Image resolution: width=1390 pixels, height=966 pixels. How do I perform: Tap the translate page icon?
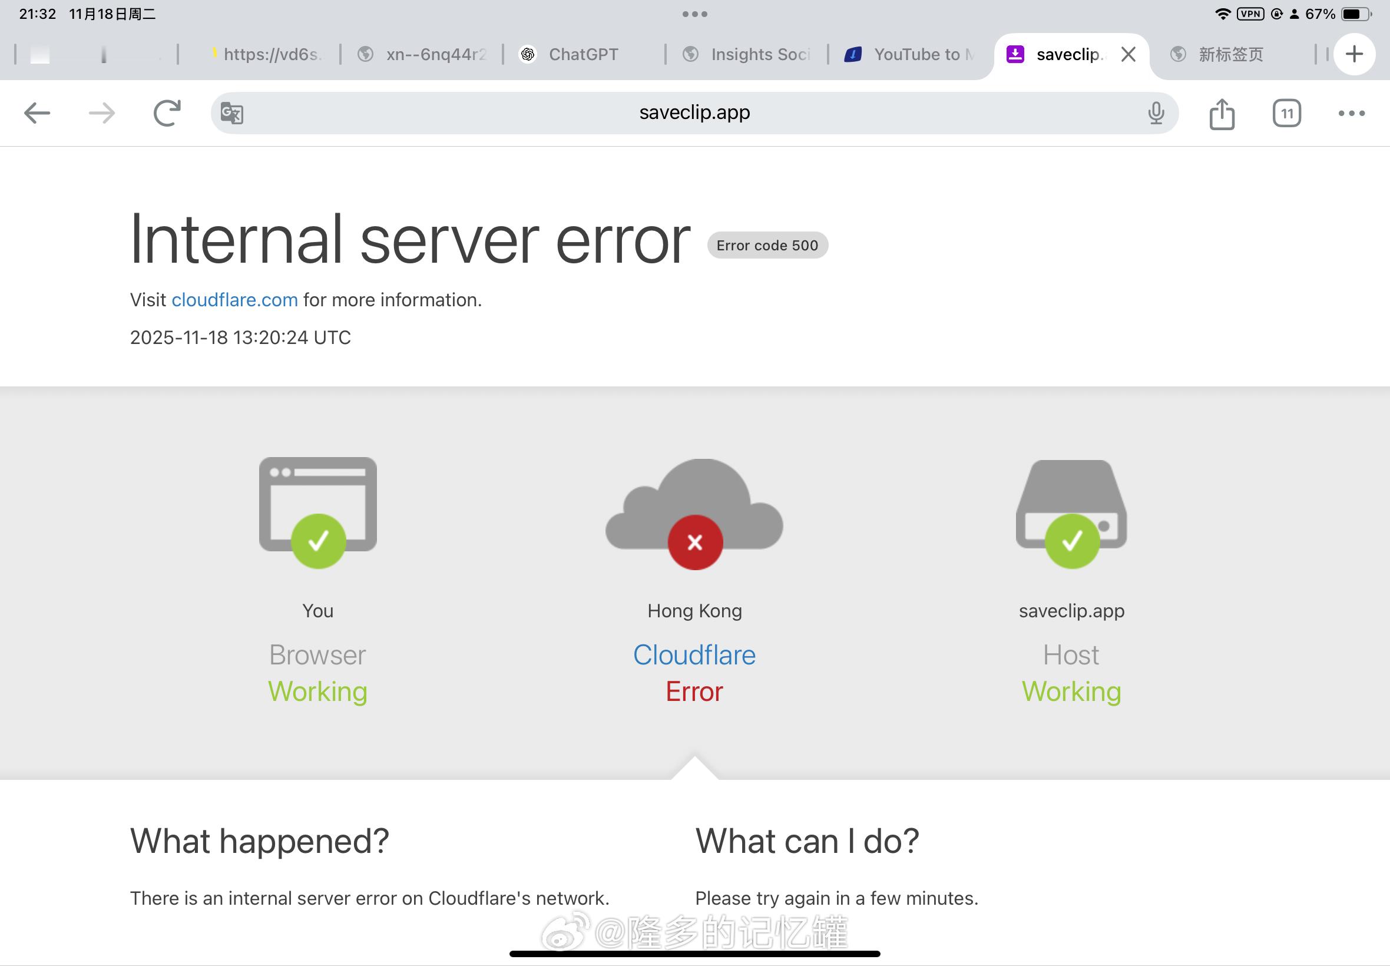point(232,113)
